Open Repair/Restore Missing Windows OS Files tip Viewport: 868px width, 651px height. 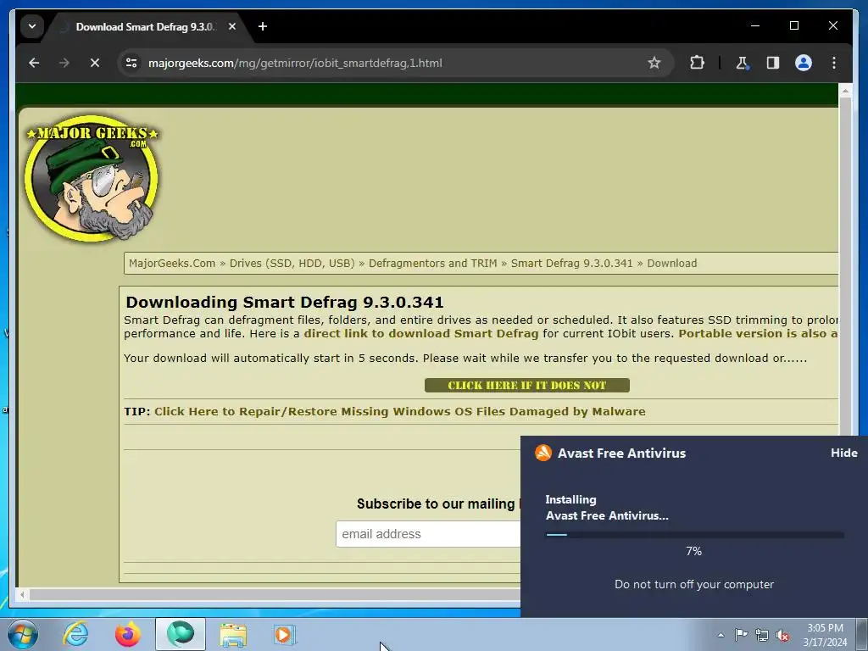400,412
